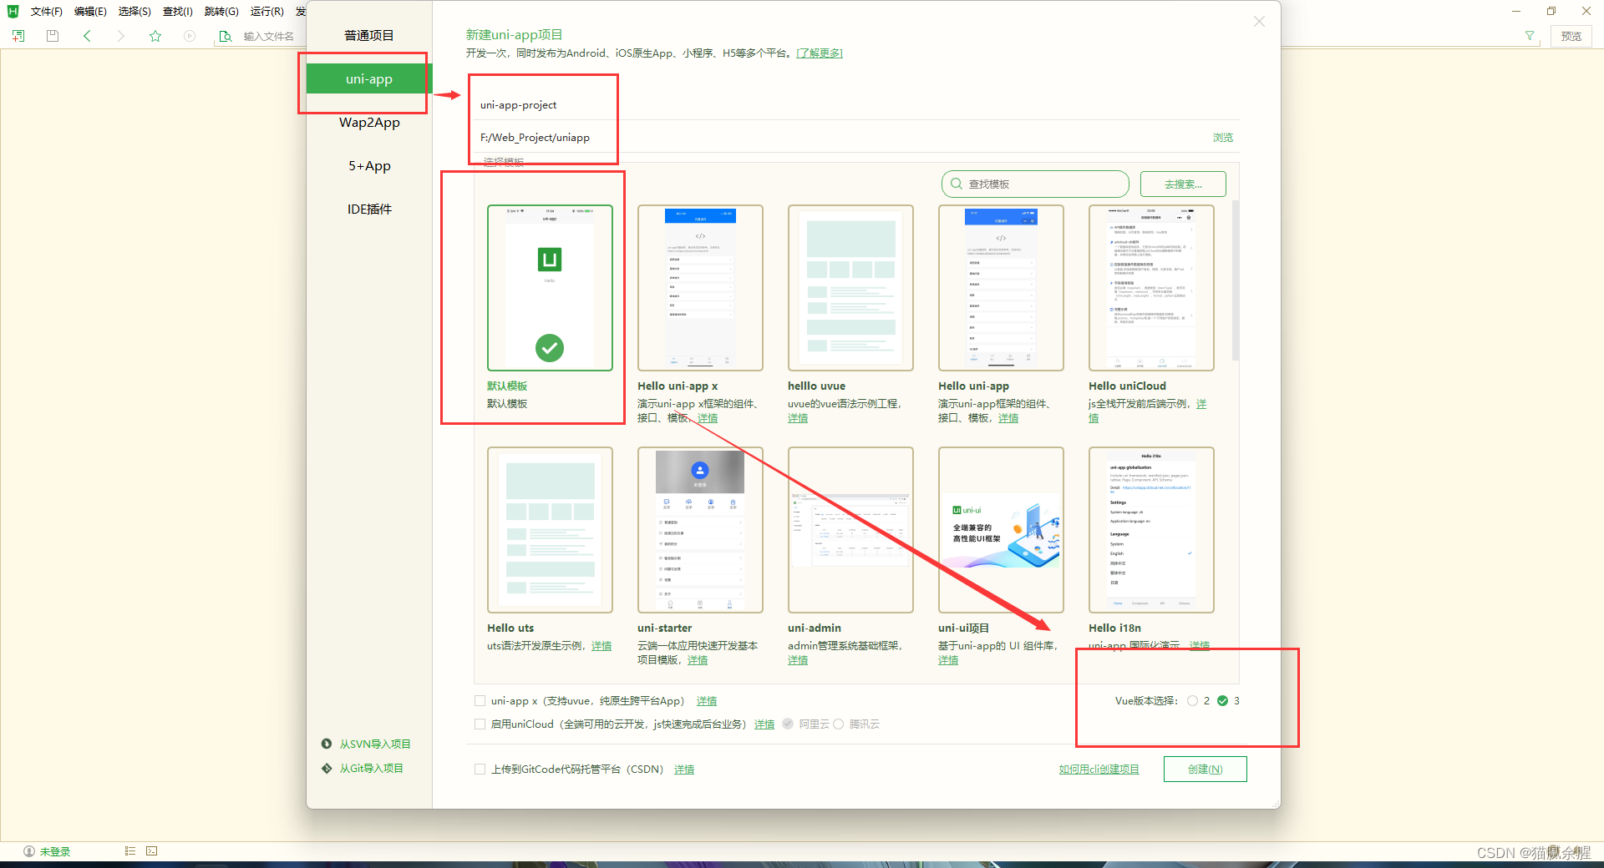Click 从SVN导入项目 link

[x=375, y=744]
